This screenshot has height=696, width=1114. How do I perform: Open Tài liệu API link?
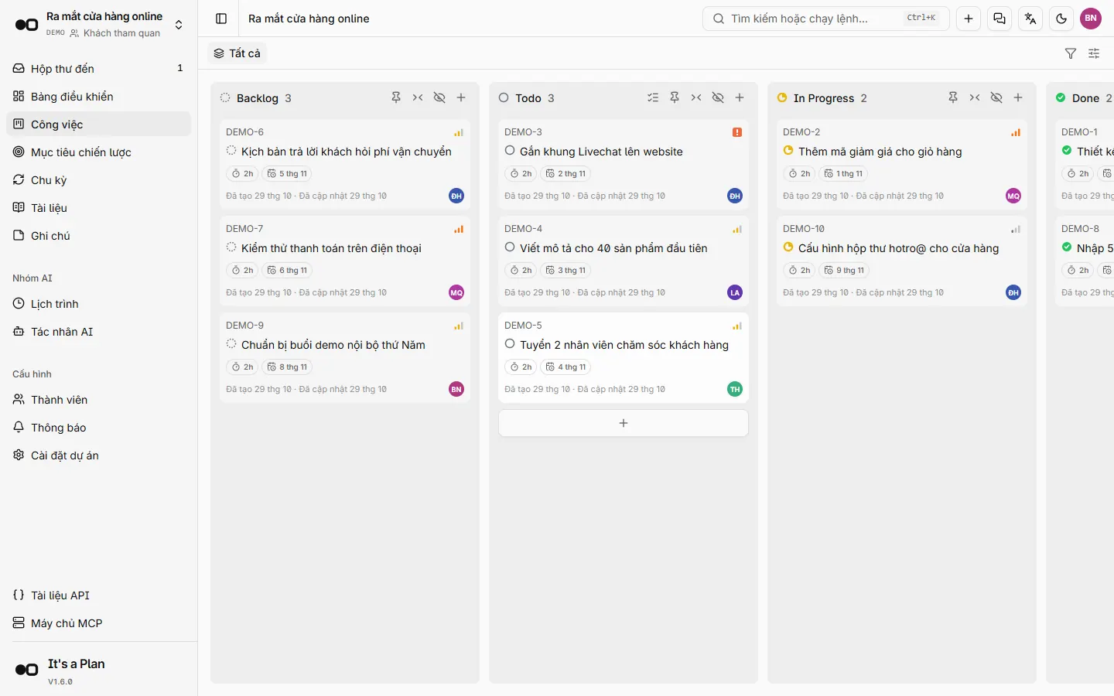point(98,595)
